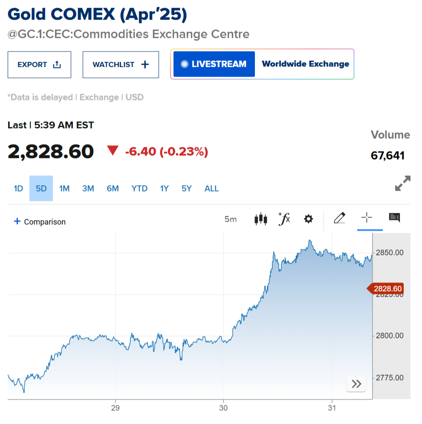Open the studies fx indicator menu

(284, 219)
